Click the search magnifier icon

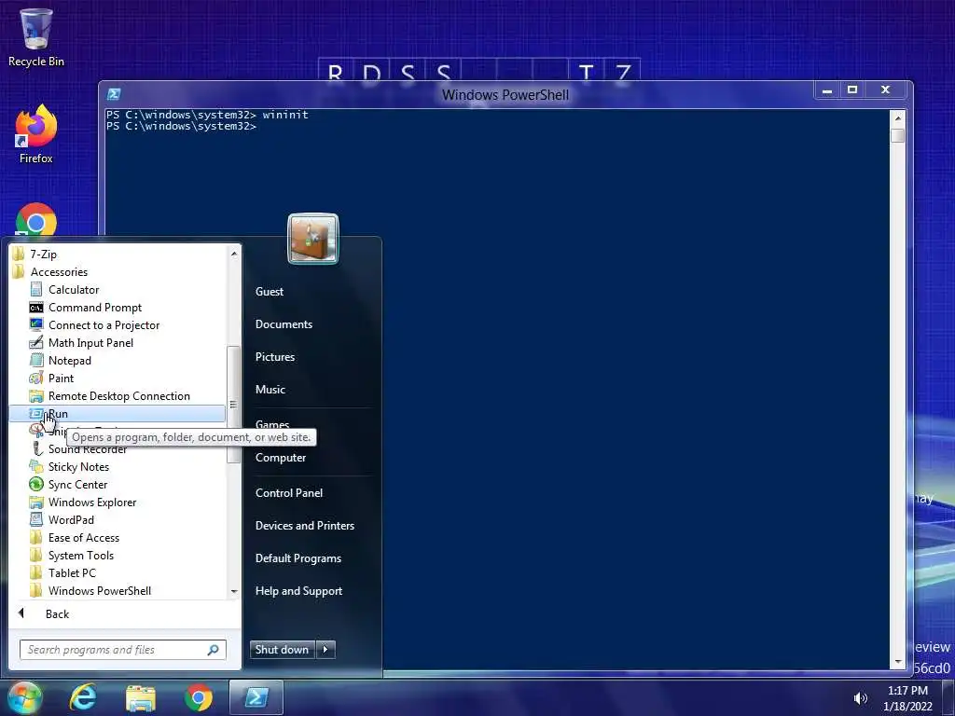pyautogui.click(x=214, y=650)
